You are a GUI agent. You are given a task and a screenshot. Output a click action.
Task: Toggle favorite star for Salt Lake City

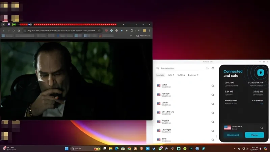pos(213,112)
